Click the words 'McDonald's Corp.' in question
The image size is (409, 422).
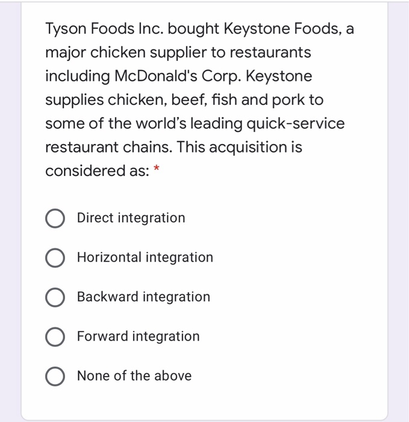(178, 76)
